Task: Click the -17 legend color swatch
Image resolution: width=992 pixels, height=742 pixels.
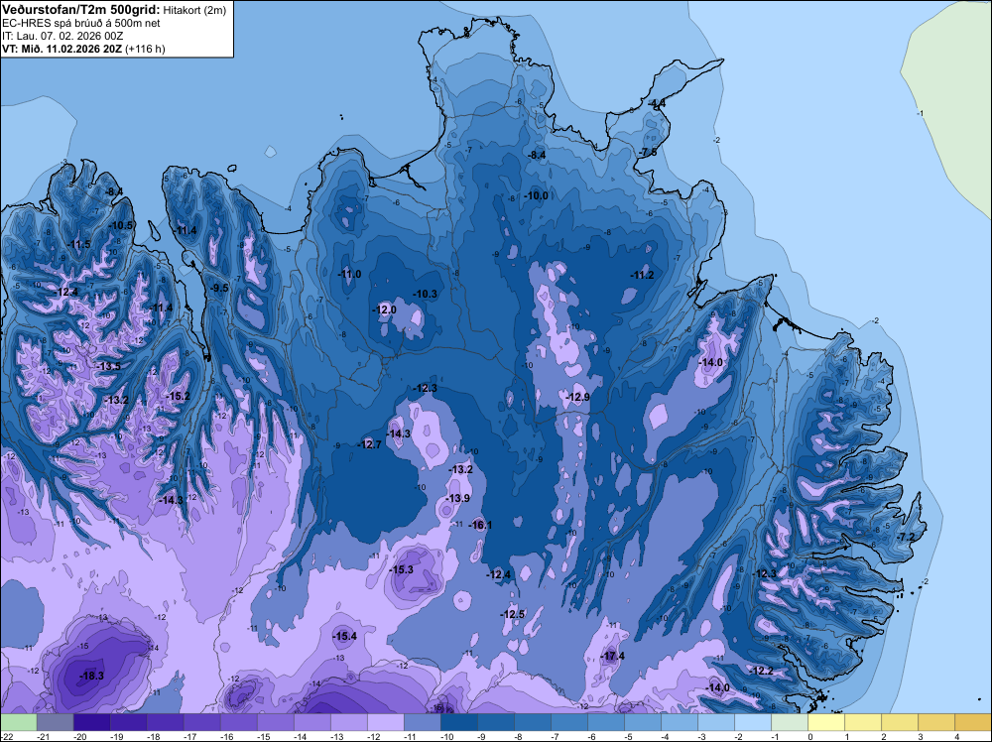Action: tap(201, 722)
